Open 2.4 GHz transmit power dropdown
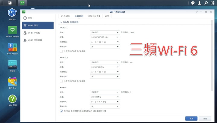 coord(105,106)
